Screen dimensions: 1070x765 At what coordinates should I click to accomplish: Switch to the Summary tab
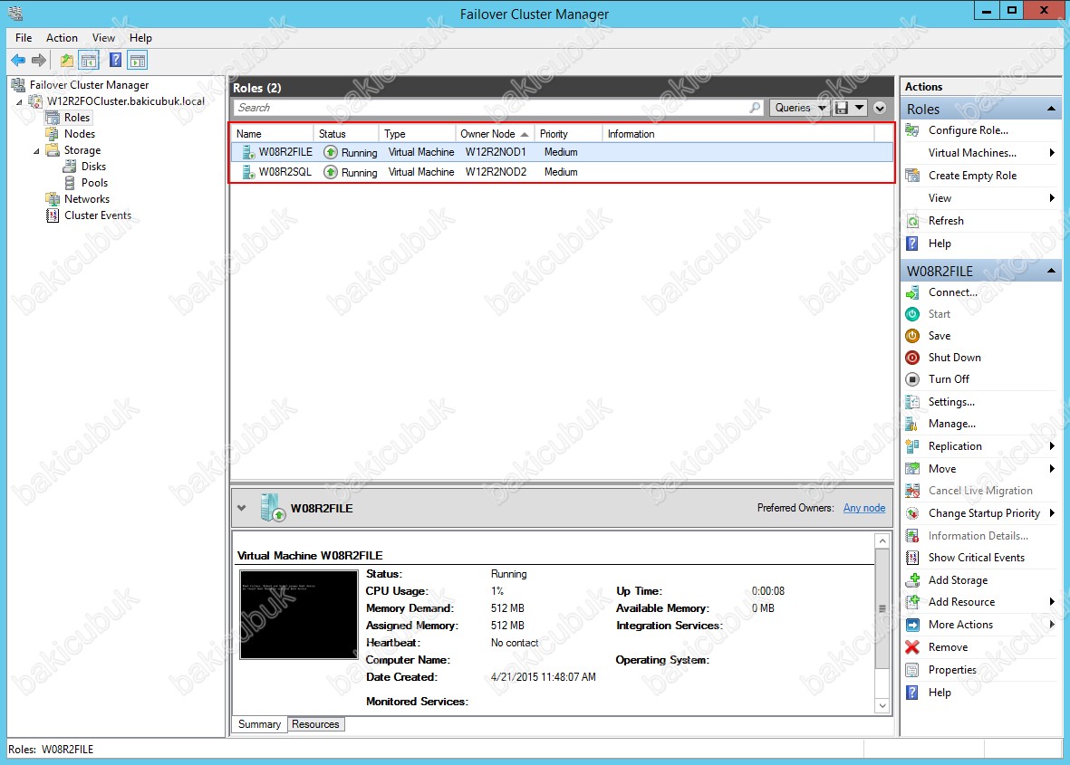(259, 724)
